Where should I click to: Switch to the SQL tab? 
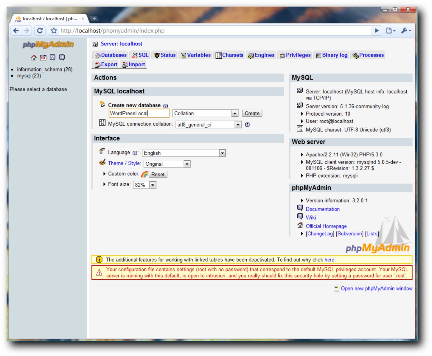click(140, 55)
